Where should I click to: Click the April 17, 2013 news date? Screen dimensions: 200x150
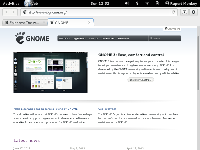point(135,148)
